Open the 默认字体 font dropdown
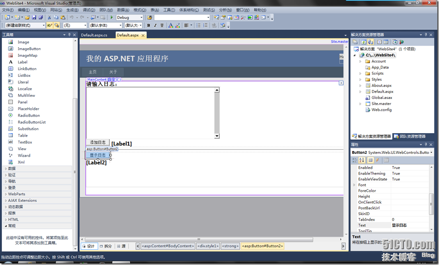439x265 pixels. click(120, 25)
